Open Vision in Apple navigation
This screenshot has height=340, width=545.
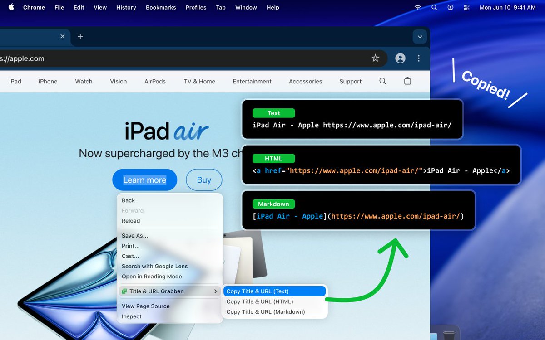(x=119, y=82)
